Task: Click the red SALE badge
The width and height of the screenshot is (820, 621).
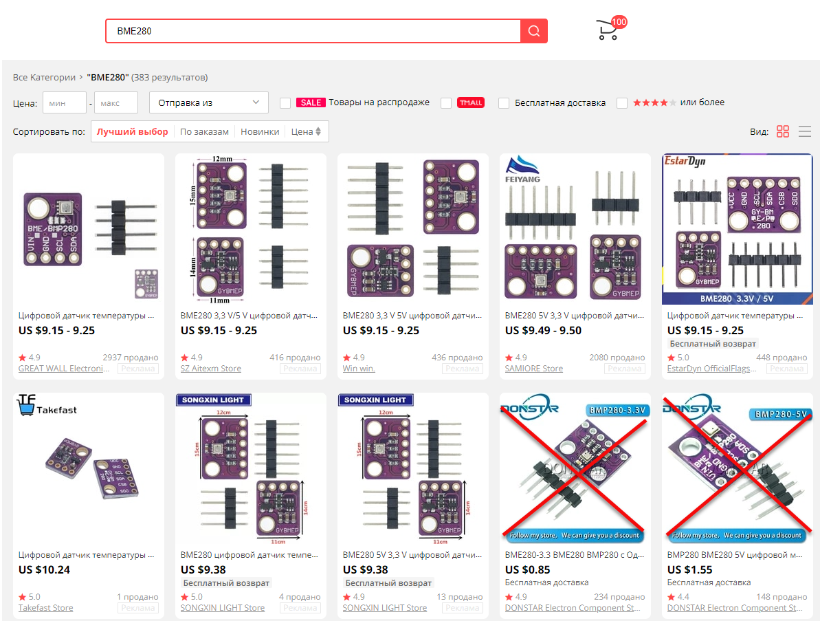Action: (x=311, y=102)
